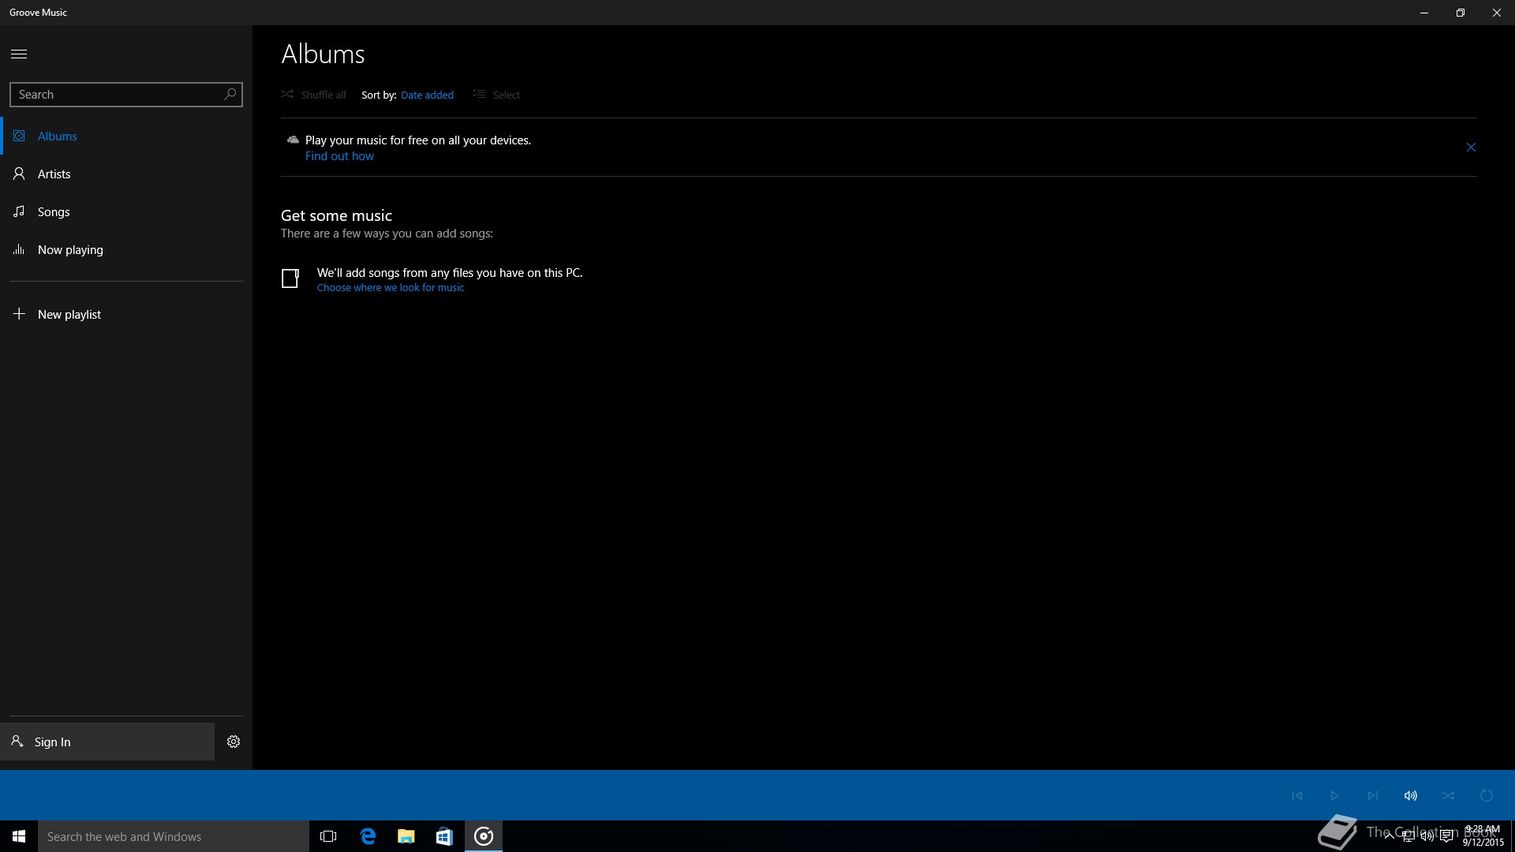Open Task View from the taskbar

pyautogui.click(x=328, y=836)
